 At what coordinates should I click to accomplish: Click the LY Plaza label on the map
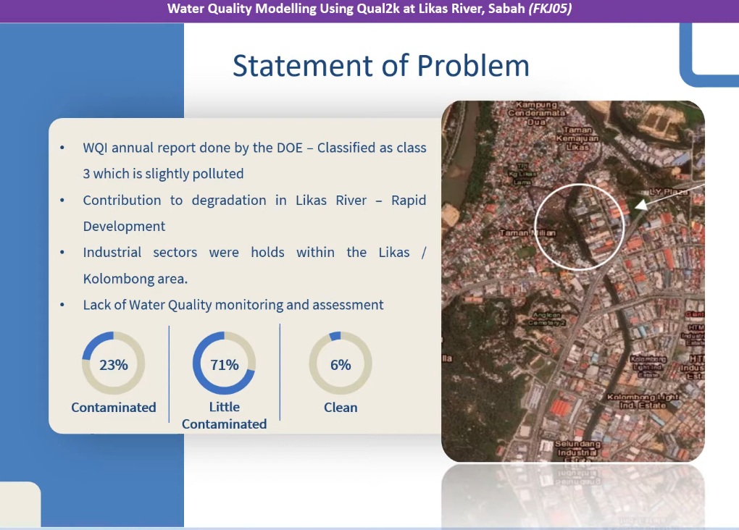[667, 192]
